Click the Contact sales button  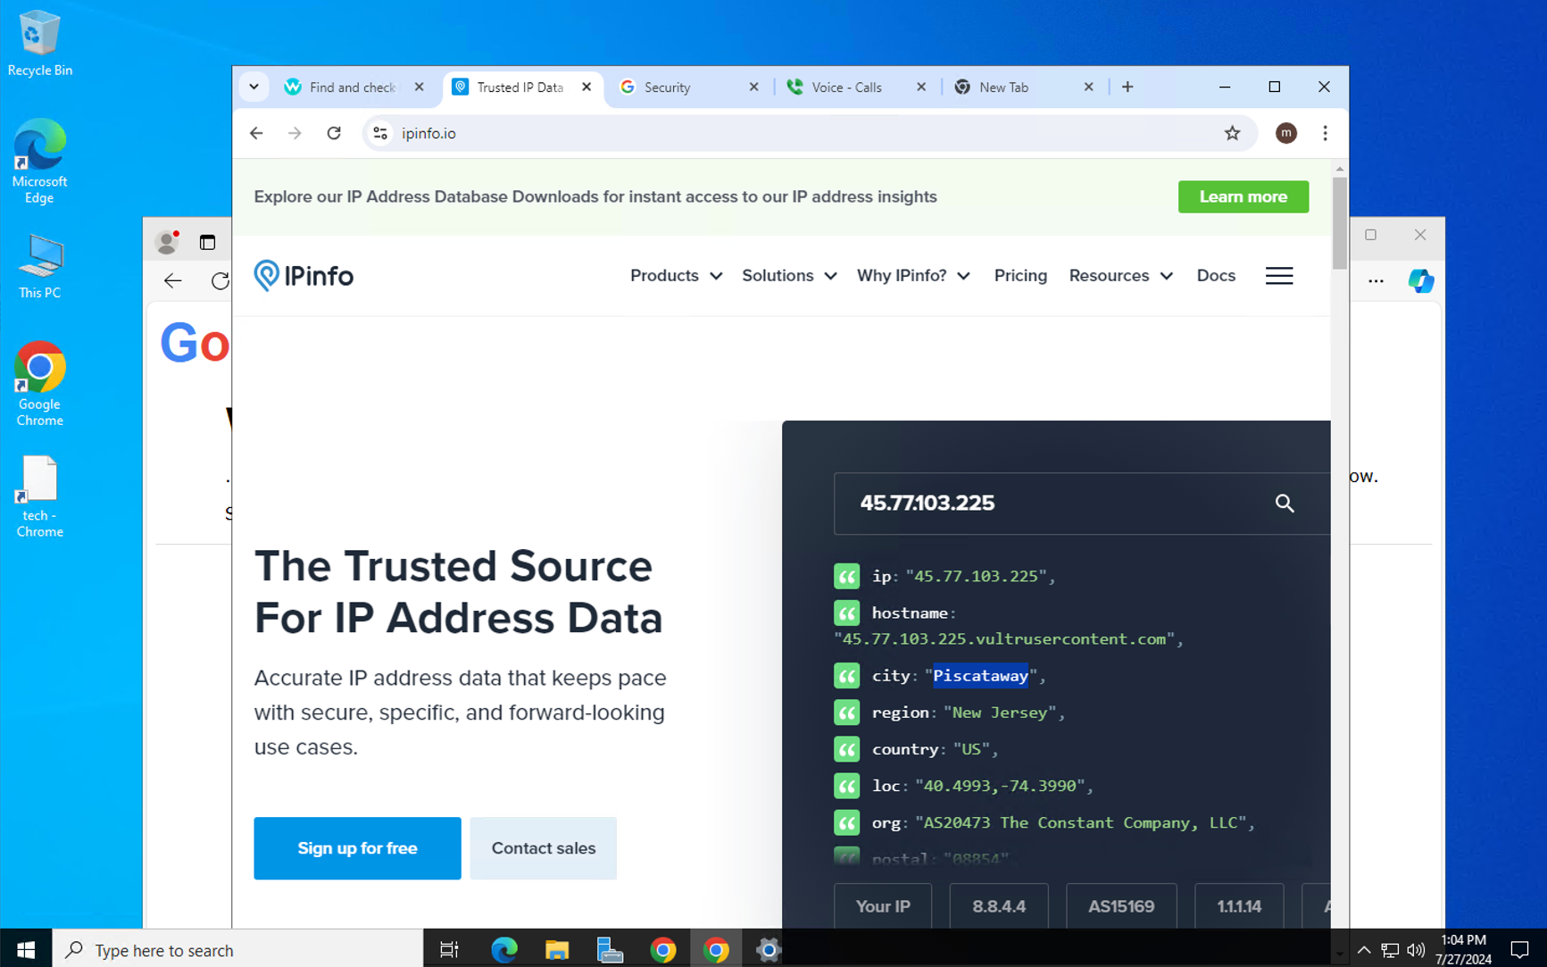coord(544,848)
